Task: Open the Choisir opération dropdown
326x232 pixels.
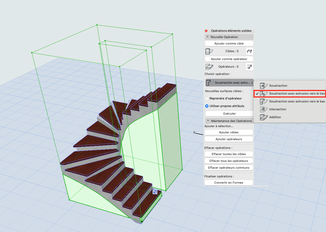Action: (229, 83)
